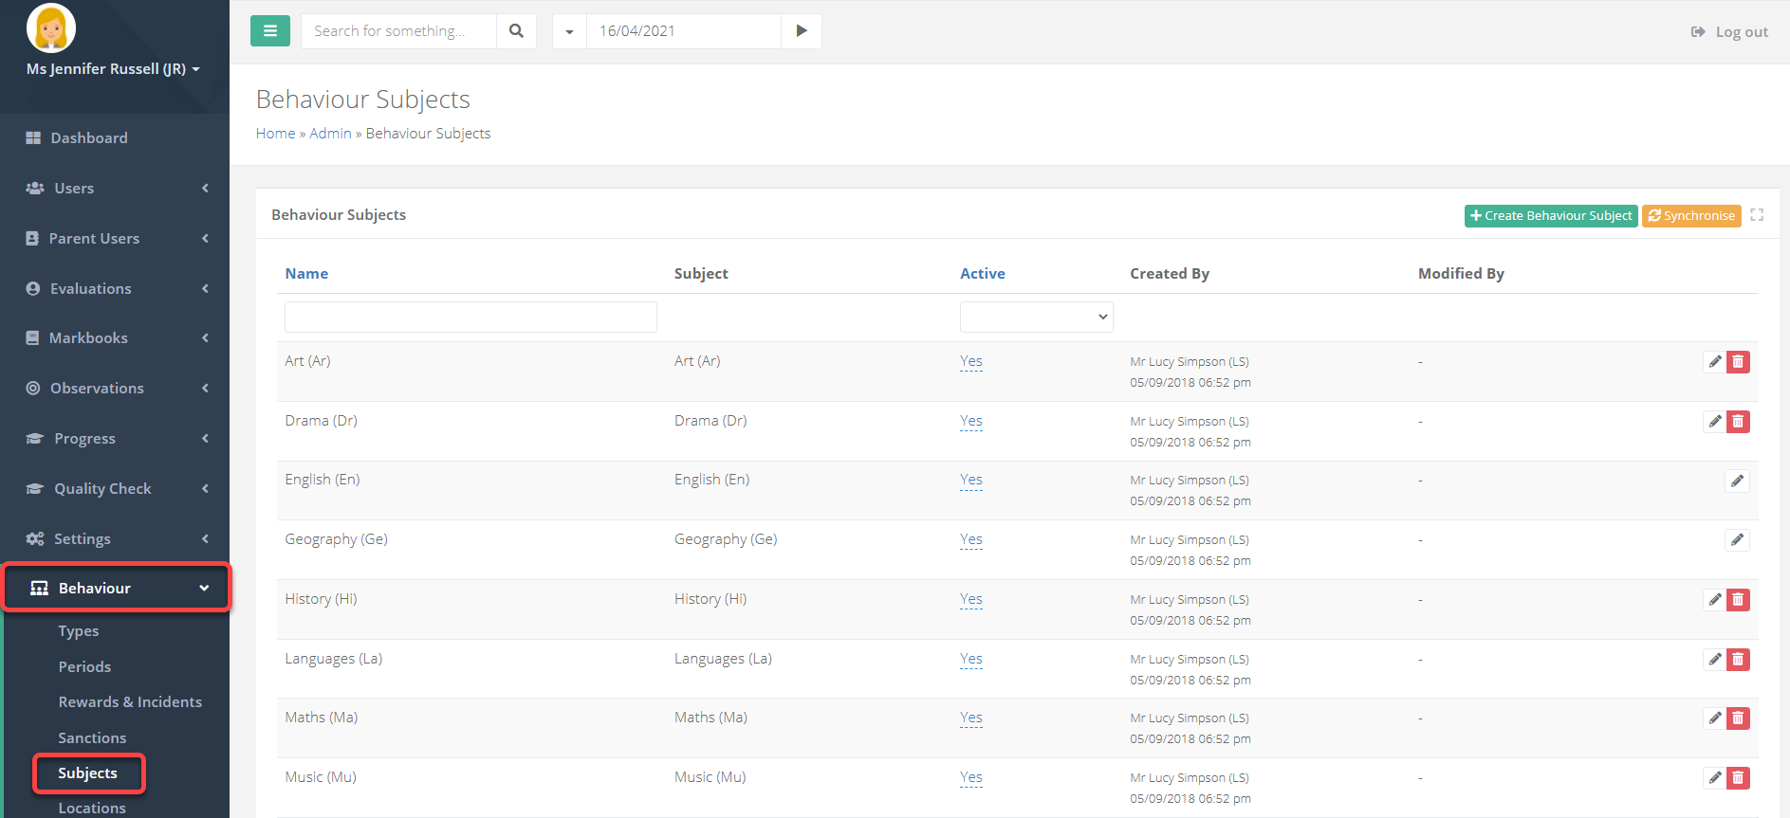Edit the Maths (Ma) subject
1790x818 pixels.
coord(1714,718)
